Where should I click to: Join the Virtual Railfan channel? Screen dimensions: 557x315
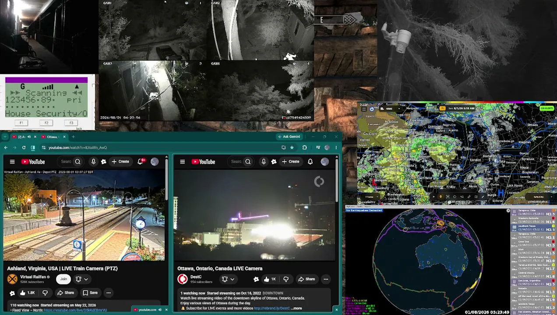[x=63, y=279]
